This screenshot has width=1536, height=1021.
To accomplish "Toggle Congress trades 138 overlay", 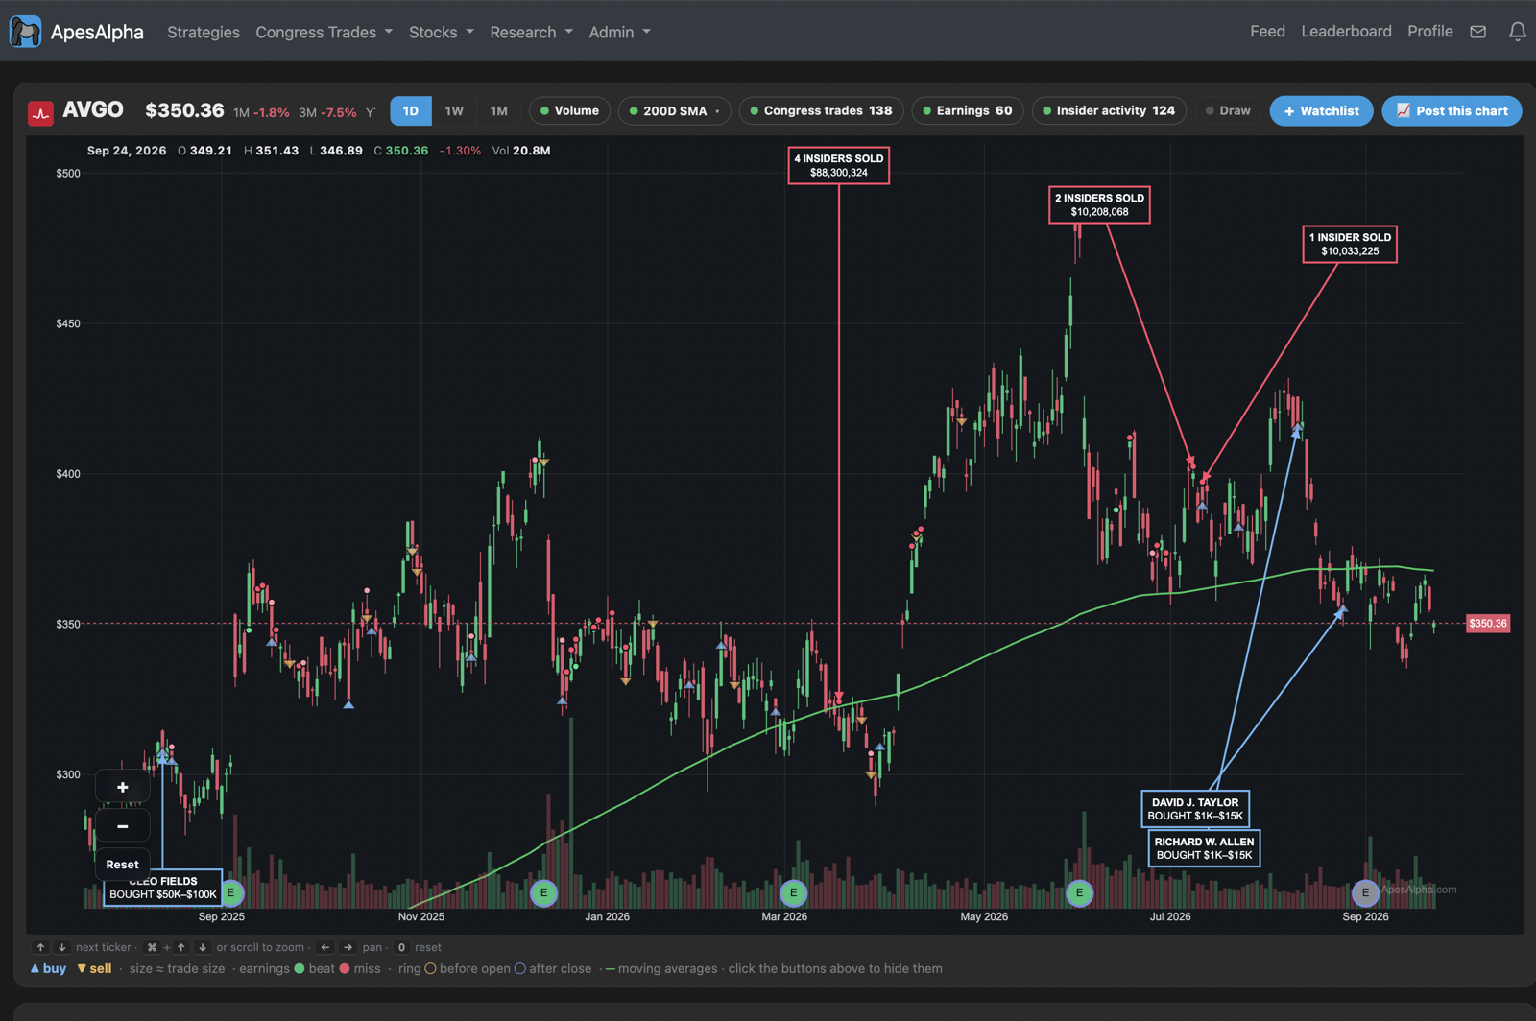I will (x=821, y=111).
